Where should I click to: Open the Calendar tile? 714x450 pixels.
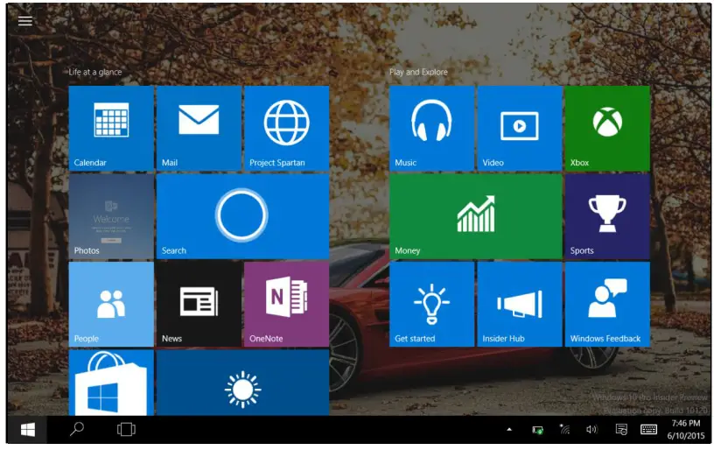click(x=111, y=128)
